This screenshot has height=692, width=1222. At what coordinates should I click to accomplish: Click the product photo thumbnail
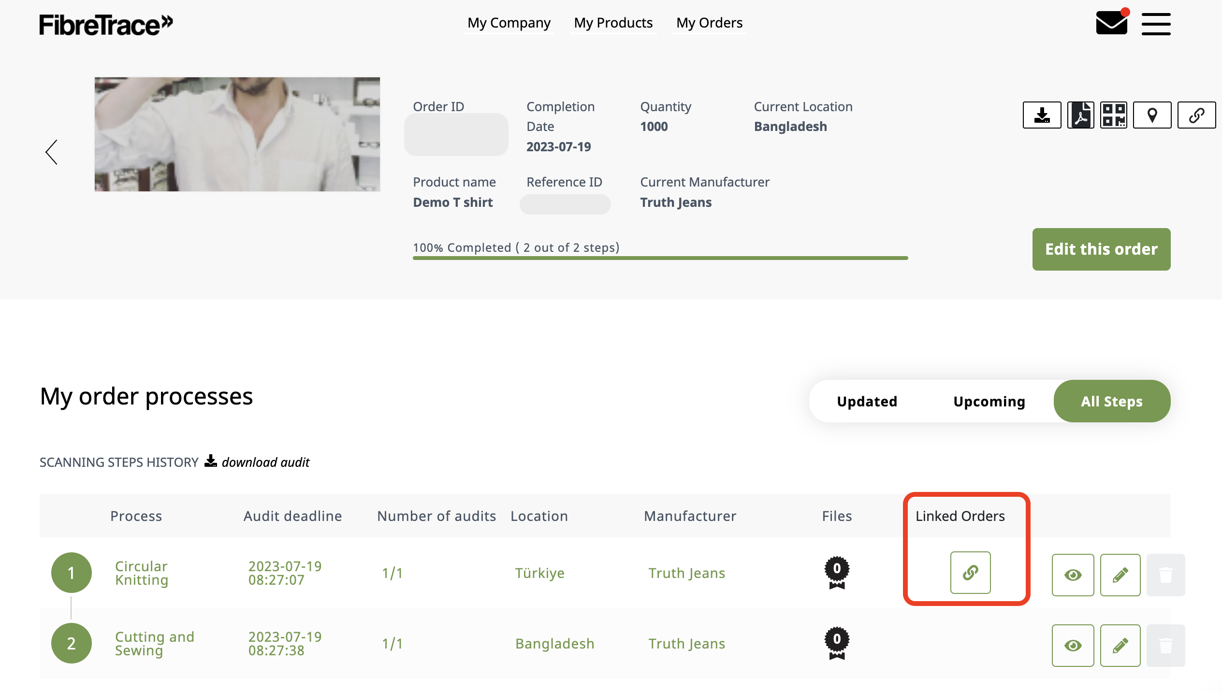click(x=237, y=134)
